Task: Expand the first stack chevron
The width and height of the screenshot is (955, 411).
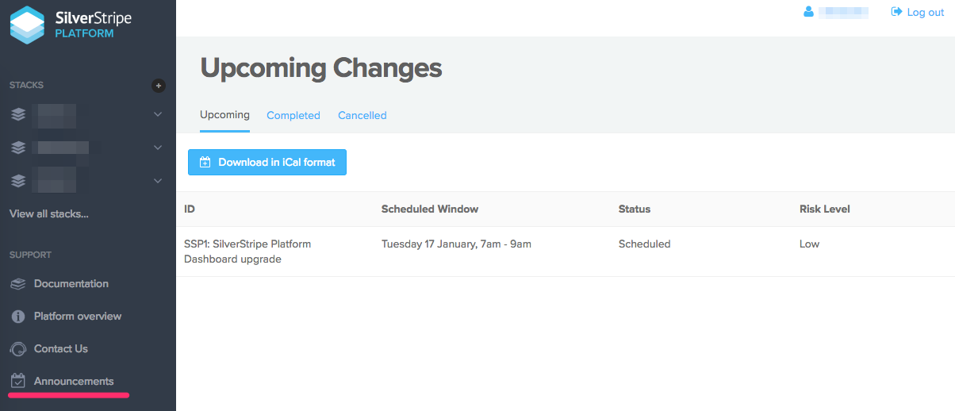Action: (158, 114)
